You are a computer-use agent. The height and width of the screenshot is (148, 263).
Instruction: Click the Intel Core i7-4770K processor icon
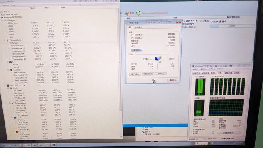pyautogui.click(x=8, y=86)
